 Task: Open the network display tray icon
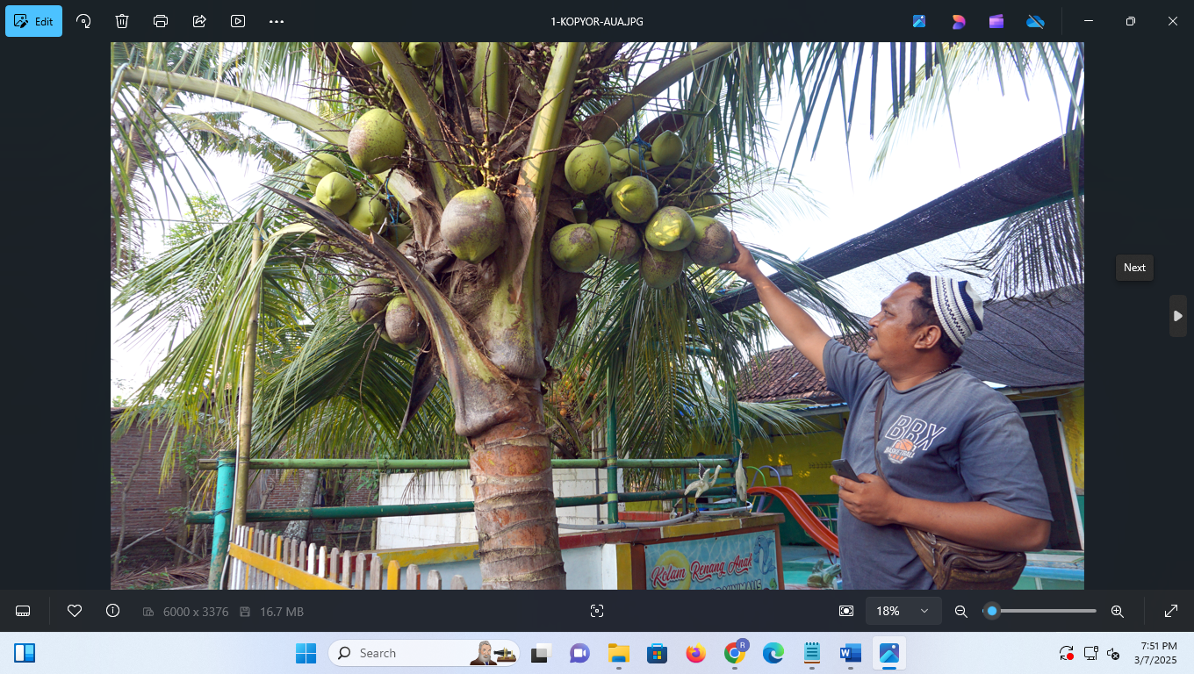click(1090, 653)
